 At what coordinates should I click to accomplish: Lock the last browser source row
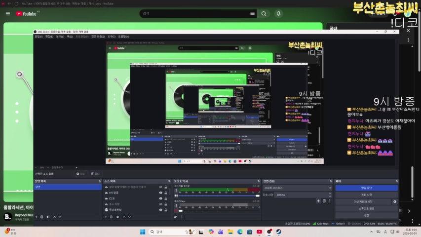[x=166, y=210]
